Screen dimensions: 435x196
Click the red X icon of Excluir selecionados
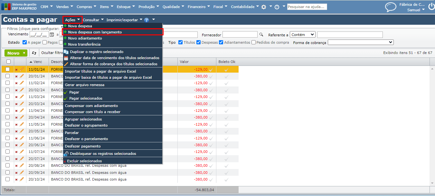(x=65, y=161)
